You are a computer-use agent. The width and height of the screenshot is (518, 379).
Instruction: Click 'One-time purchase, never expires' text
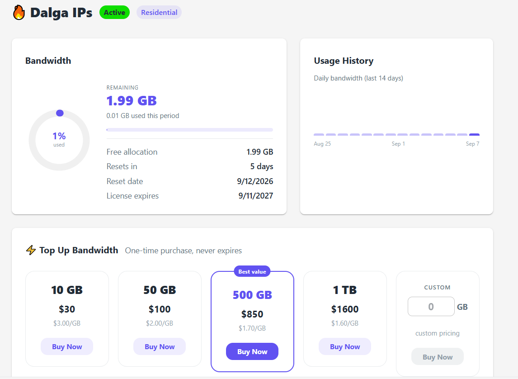point(184,251)
